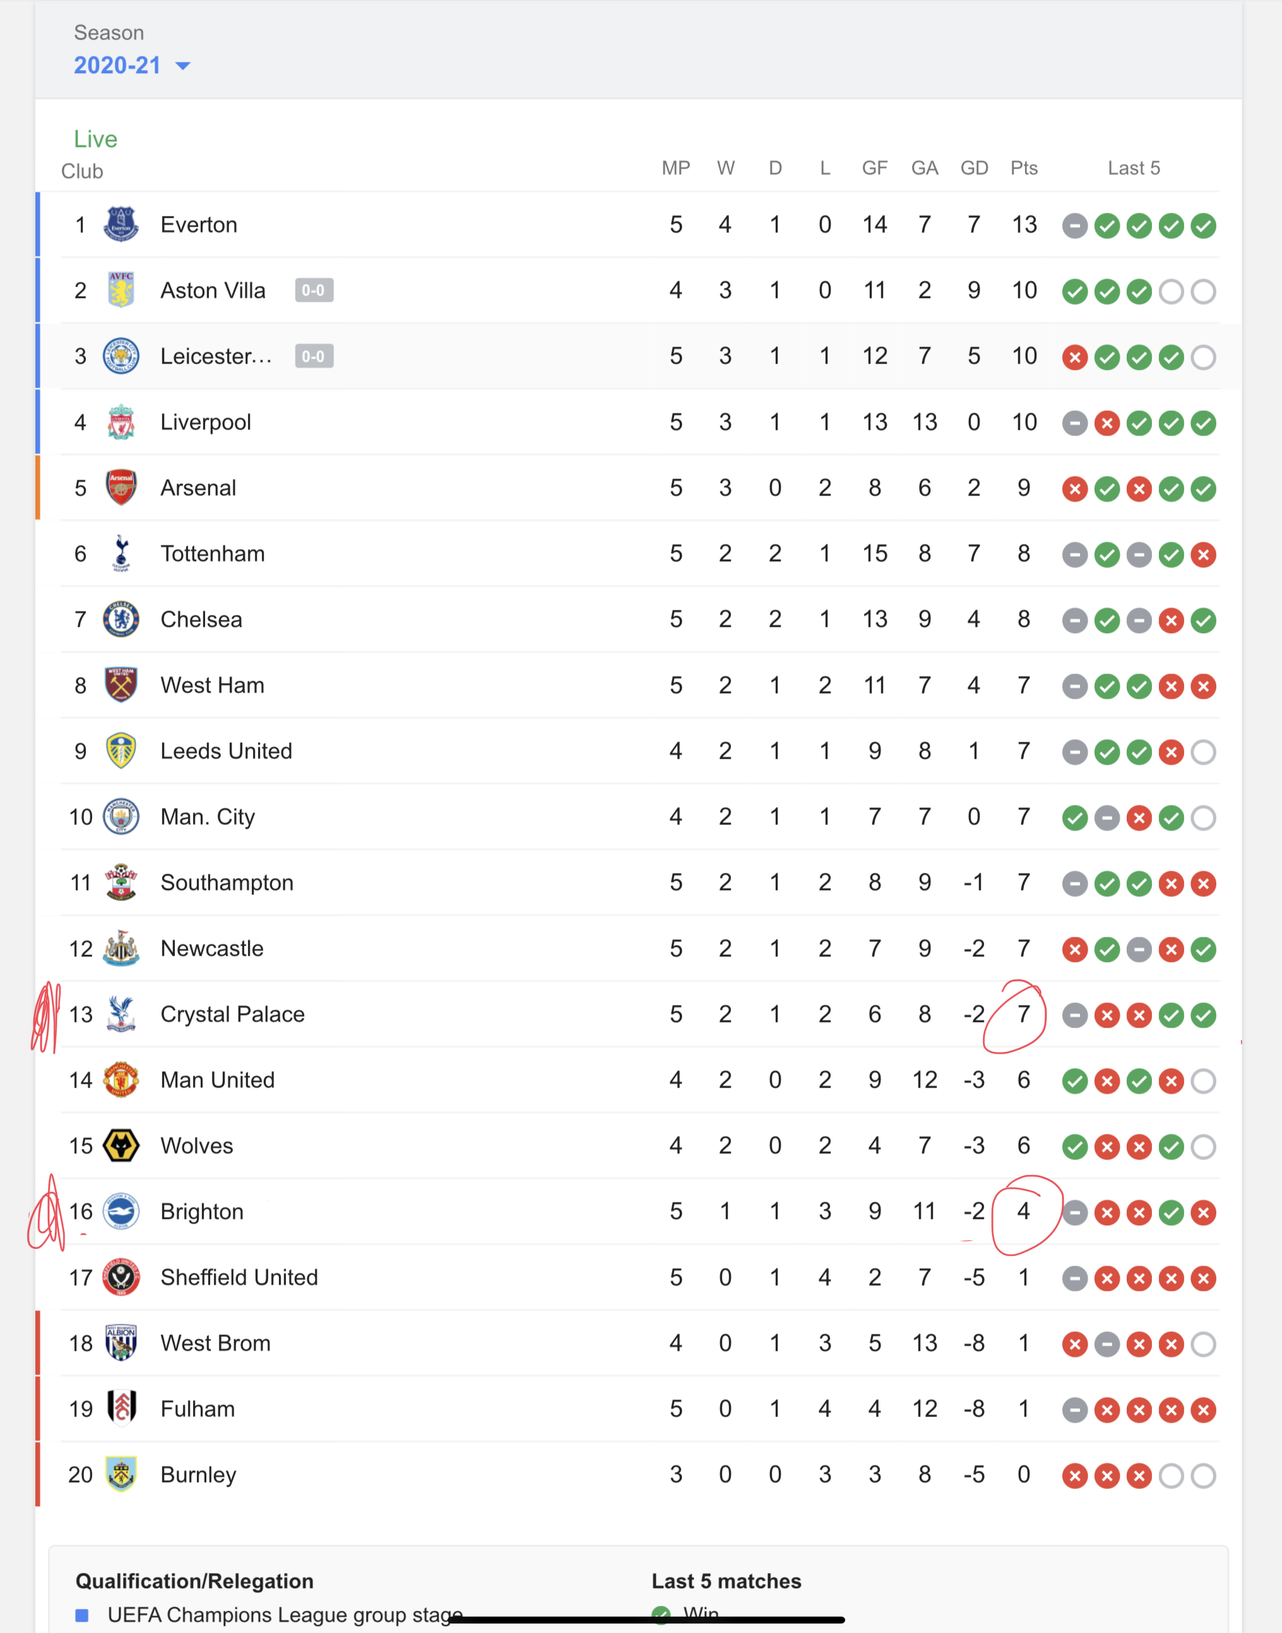1282x1633 pixels.
Task: Click the Aston Villa club crest
Action: pyautogui.click(x=121, y=290)
